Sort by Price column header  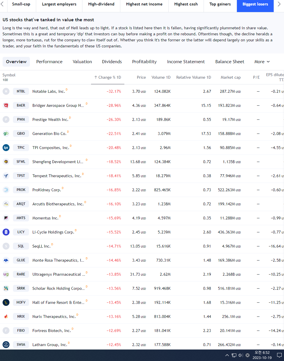(141, 77)
